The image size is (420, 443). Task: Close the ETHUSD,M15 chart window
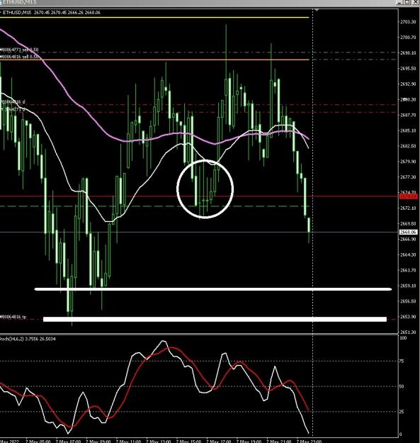(x=416, y=2)
